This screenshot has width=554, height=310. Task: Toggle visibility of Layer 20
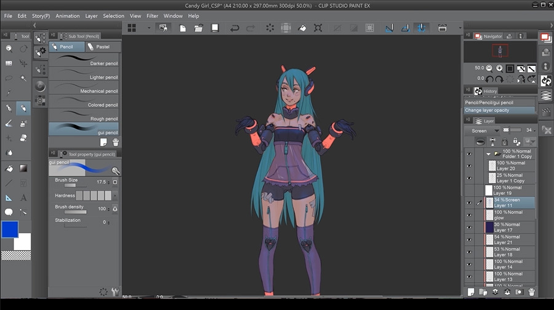pos(469,166)
